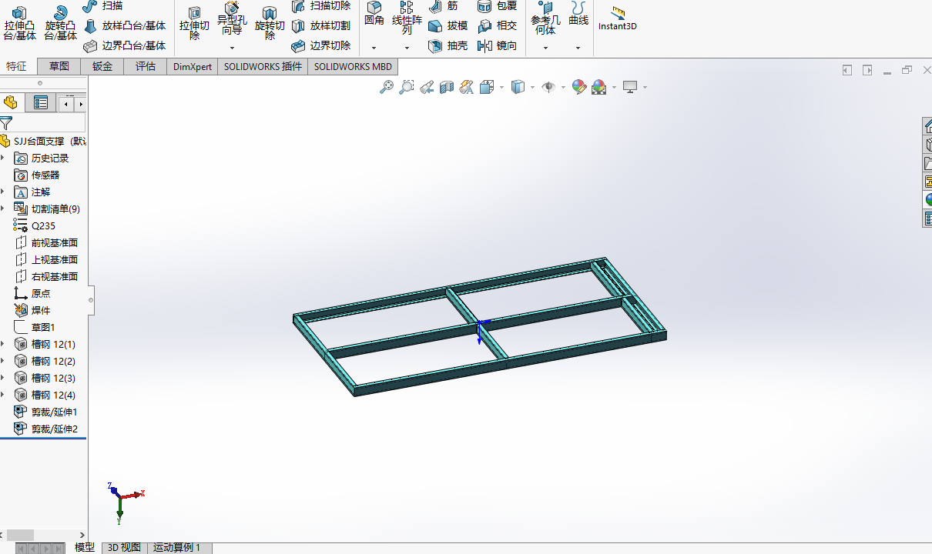Select the 旋转切除 revolved cut tool
The width and height of the screenshot is (932, 554).
[x=270, y=24]
